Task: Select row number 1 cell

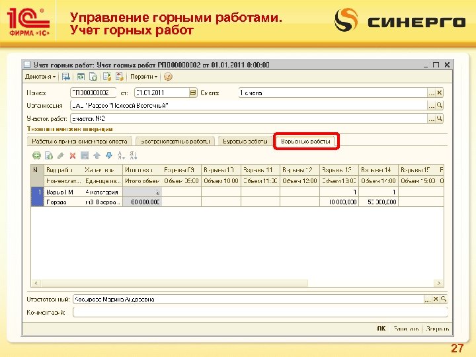Action: 38,197
